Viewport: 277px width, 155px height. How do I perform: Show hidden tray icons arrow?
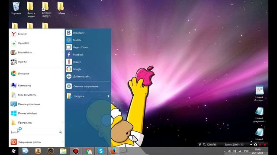point(225,151)
